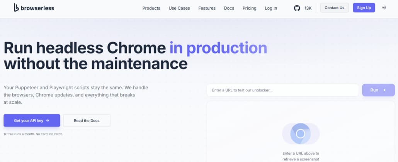Open the Products menu
This screenshot has width=398, height=162.
tap(151, 8)
